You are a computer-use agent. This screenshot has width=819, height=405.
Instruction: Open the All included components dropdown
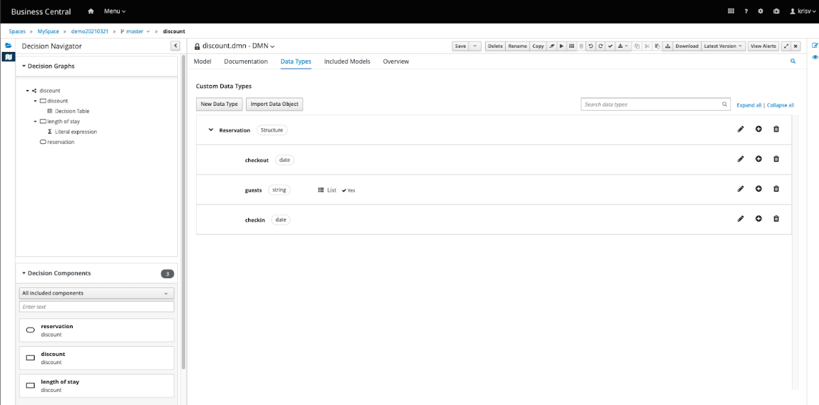pyautogui.click(x=96, y=293)
